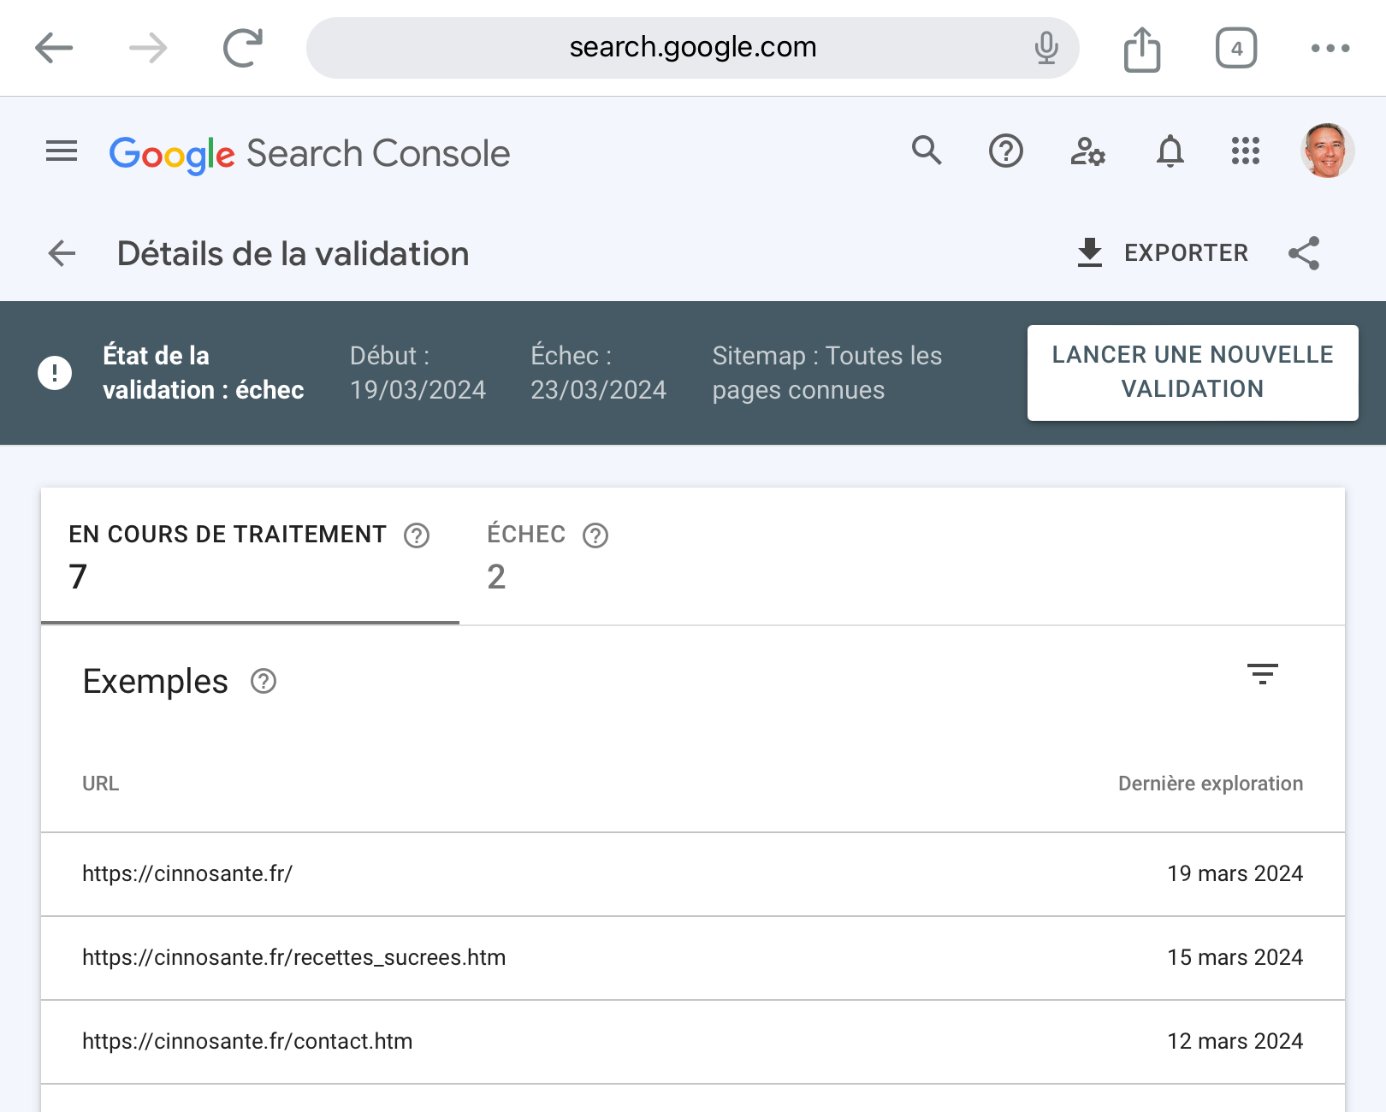Select the recettes_sucrees.htm URL row
The image size is (1386, 1112).
point(293,957)
